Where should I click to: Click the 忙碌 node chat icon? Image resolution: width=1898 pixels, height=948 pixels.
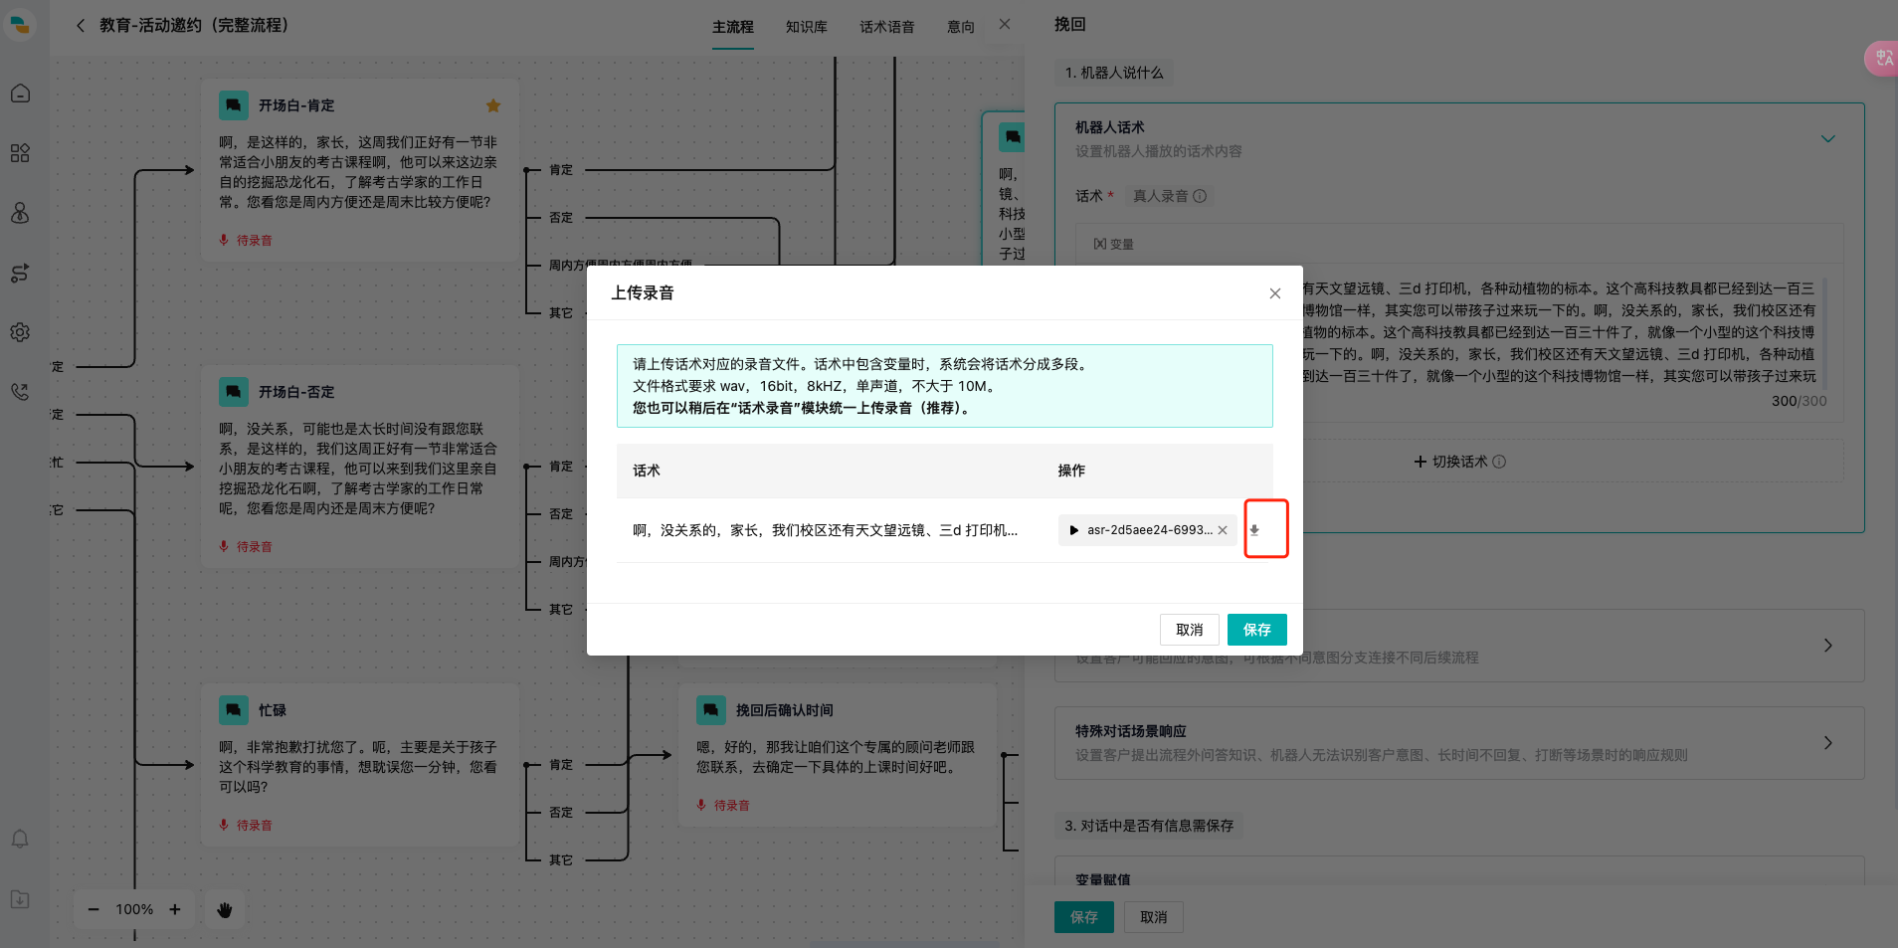point(234,710)
